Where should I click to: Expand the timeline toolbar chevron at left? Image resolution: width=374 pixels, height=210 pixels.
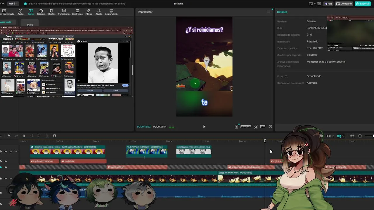click(x=1, y=136)
